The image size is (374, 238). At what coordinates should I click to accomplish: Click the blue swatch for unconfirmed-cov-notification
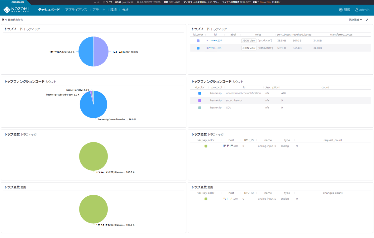pos(199,93)
